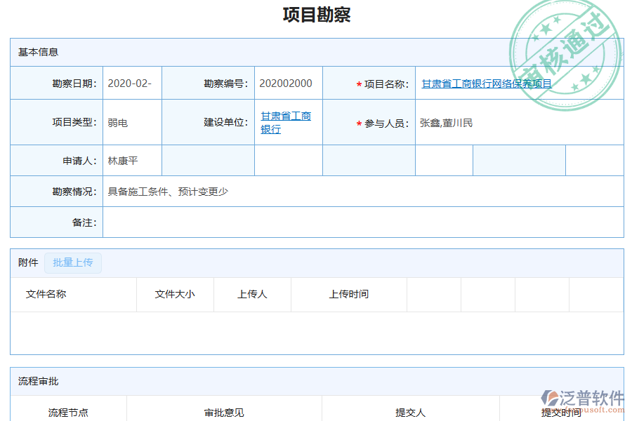Click the red asterisk beside 项目名称
Viewport: 632px width, 421px height.
tap(359, 82)
